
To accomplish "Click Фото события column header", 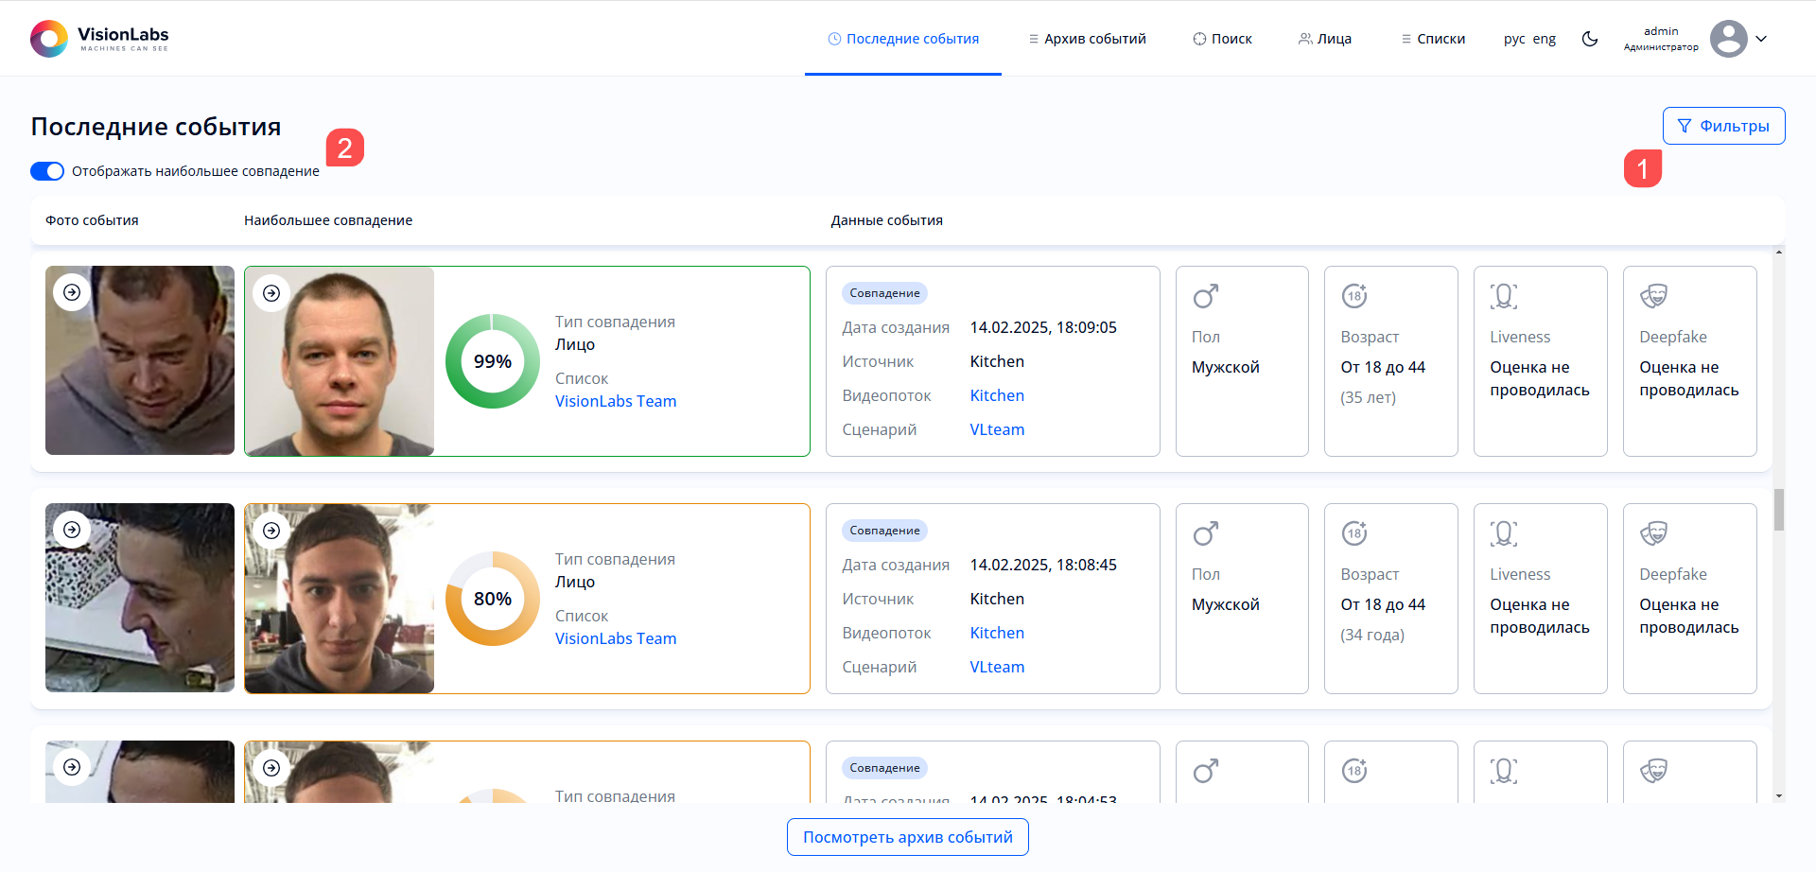I will click(92, 220).
